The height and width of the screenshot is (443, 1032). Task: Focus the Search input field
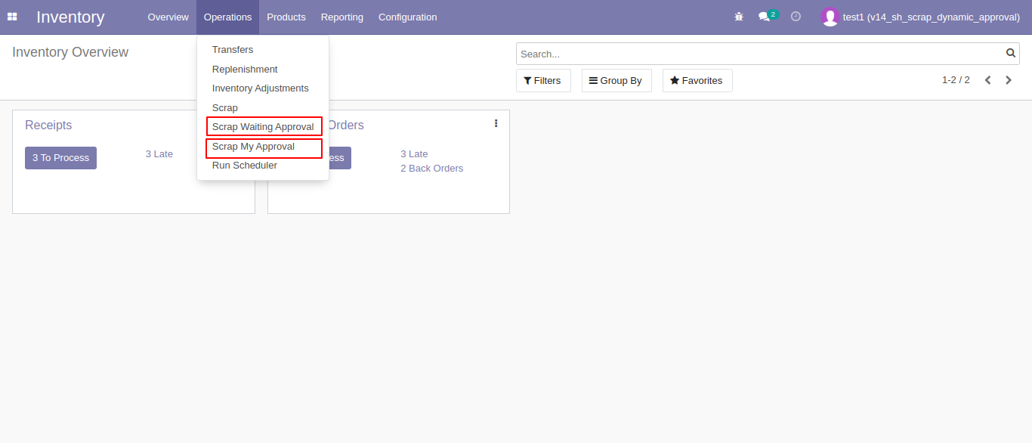[x=761, y=54]
